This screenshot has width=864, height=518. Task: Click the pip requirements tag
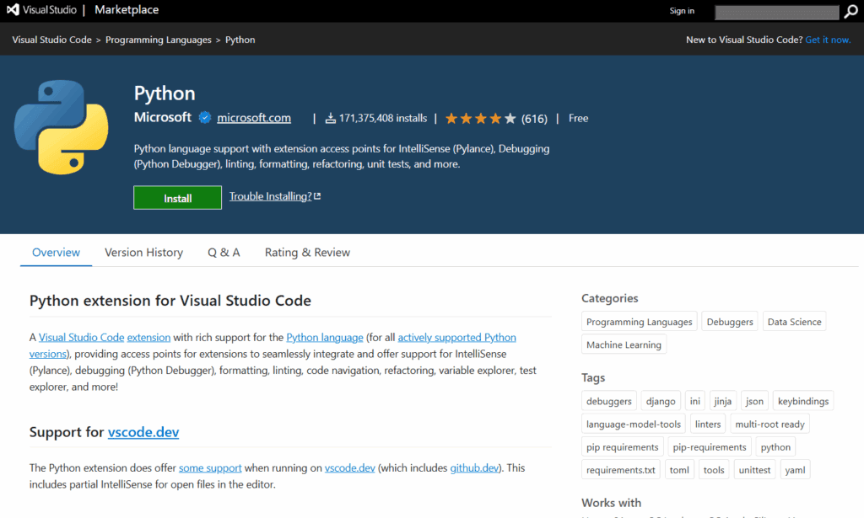[x=622, y=447]
